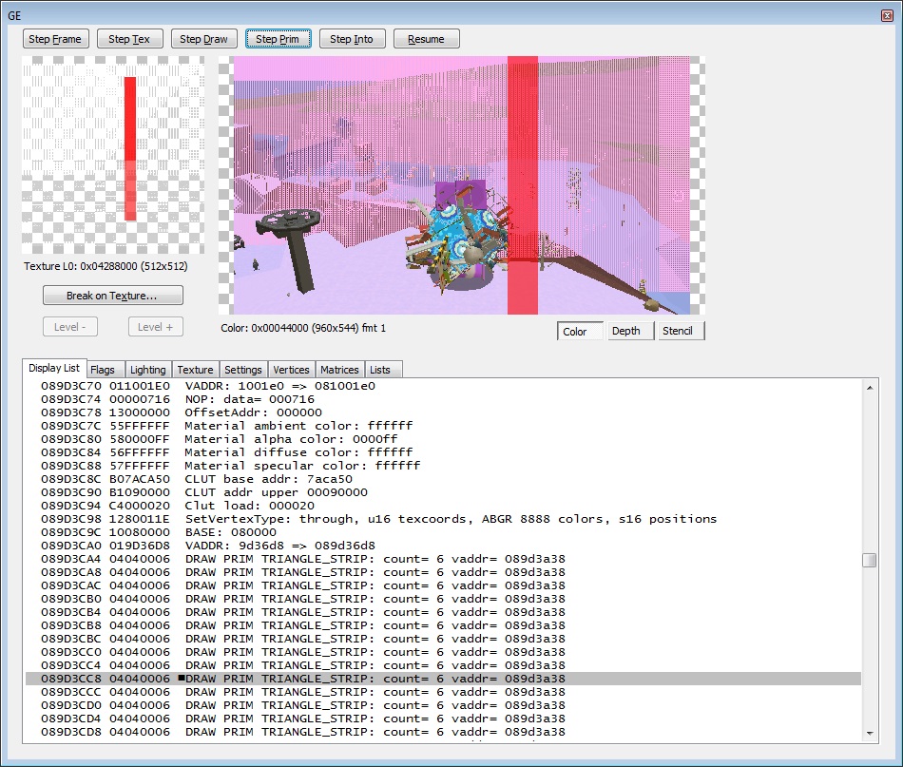The width and height of the screenshot is (903, 767).
Task: Click the display list scrollbar down arrow
Action: pyautogui.click(x=869, y=733)
